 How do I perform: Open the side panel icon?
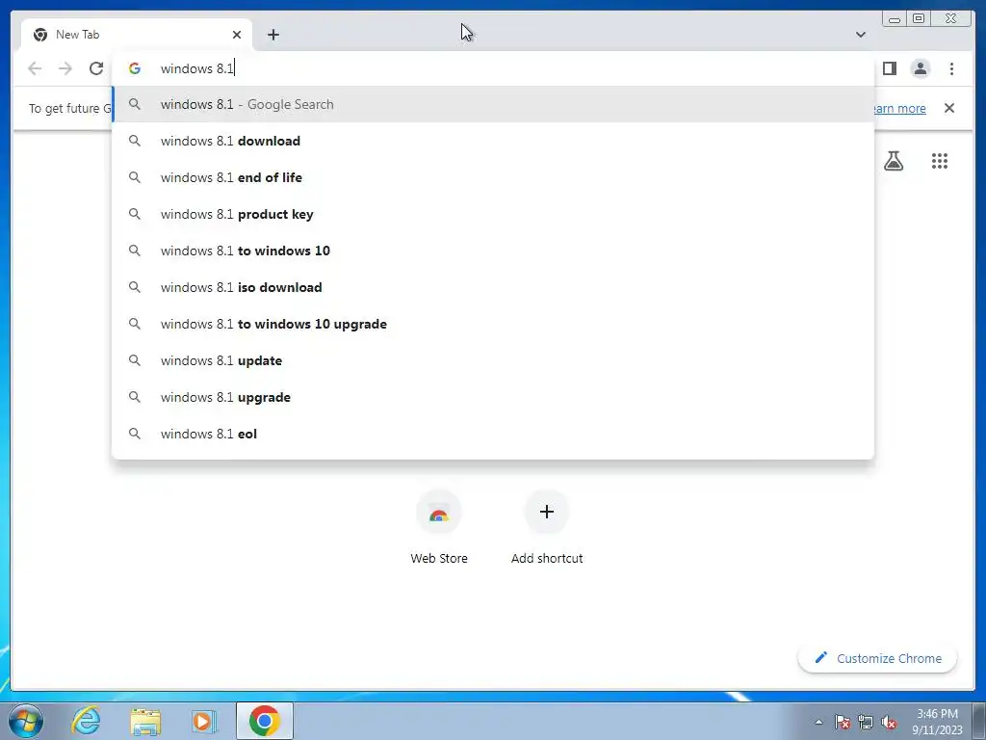tap(889, 68)
